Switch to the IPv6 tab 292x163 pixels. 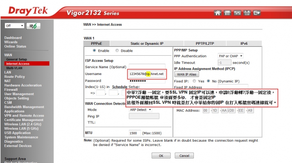244,43
